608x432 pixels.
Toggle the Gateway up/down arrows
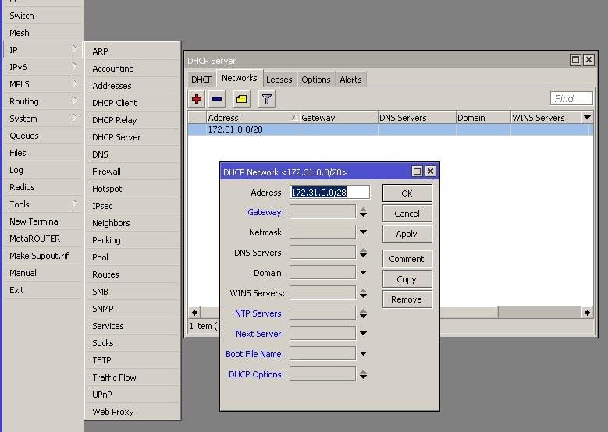point(363,212)
